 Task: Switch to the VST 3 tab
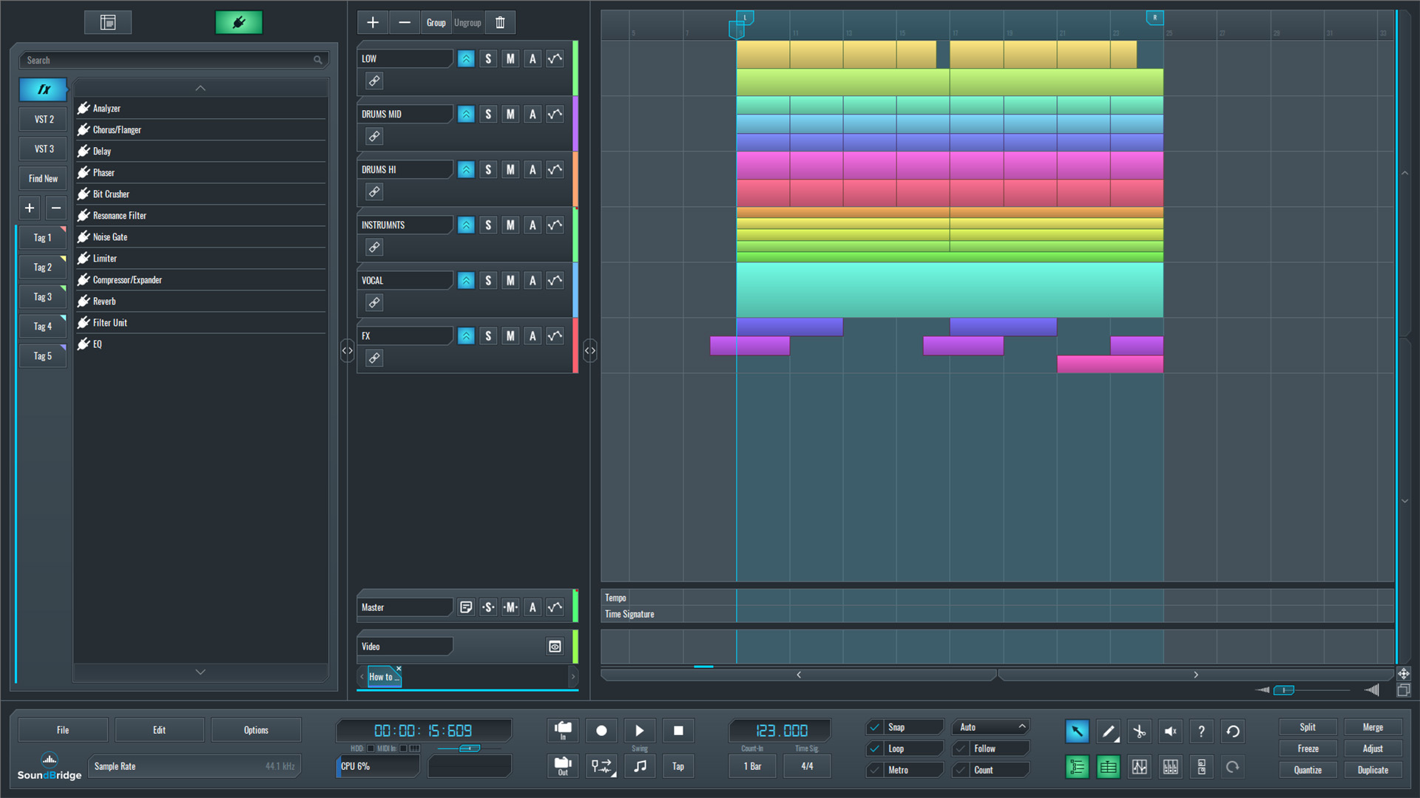pyautogui.click(x=44, y=149)
